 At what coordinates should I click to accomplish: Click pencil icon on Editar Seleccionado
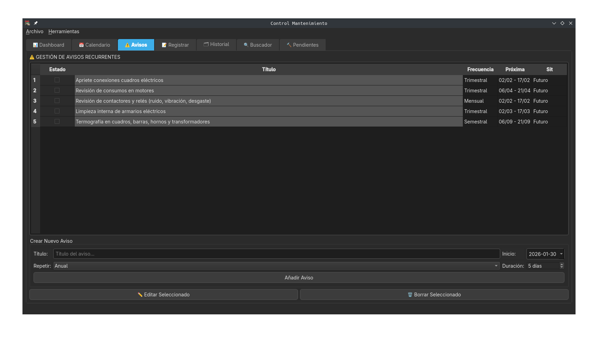tap(140, 295)
